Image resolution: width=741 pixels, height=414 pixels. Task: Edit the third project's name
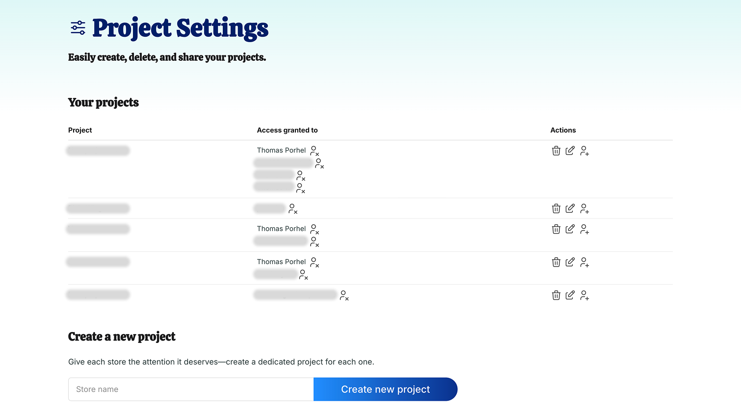pos(570,229)
